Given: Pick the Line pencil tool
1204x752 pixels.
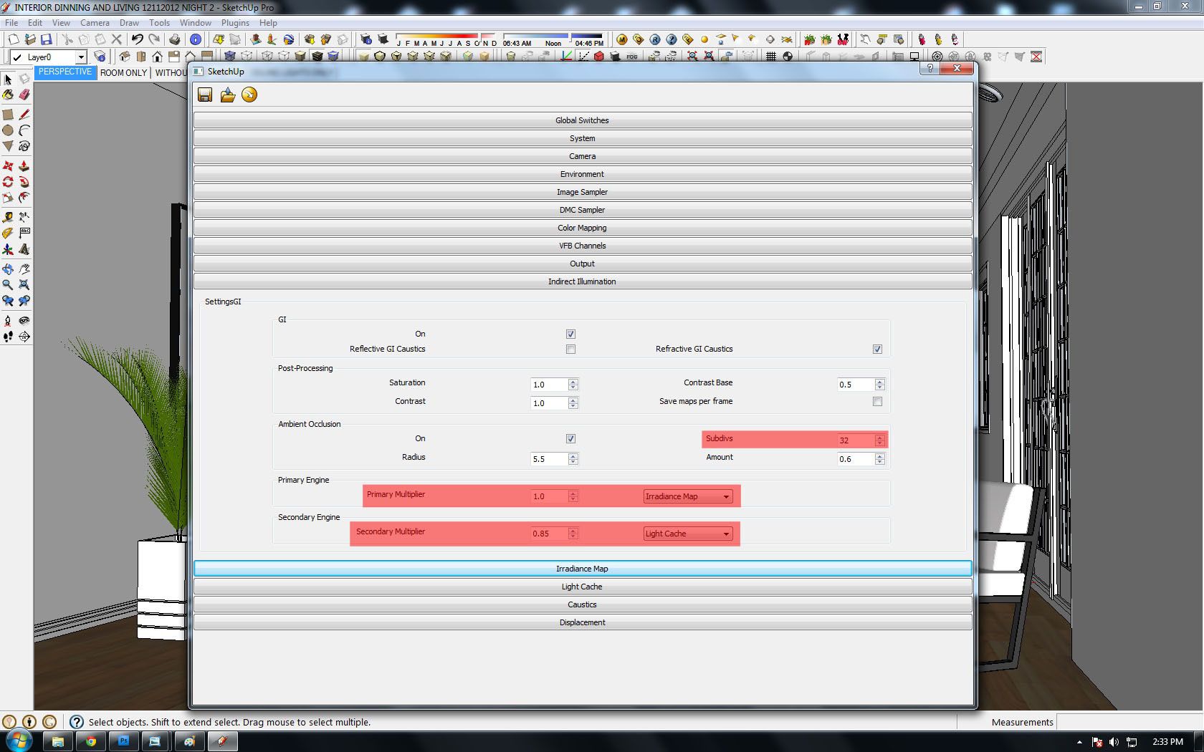Looking at the screenshot, I should click(24, 115).
